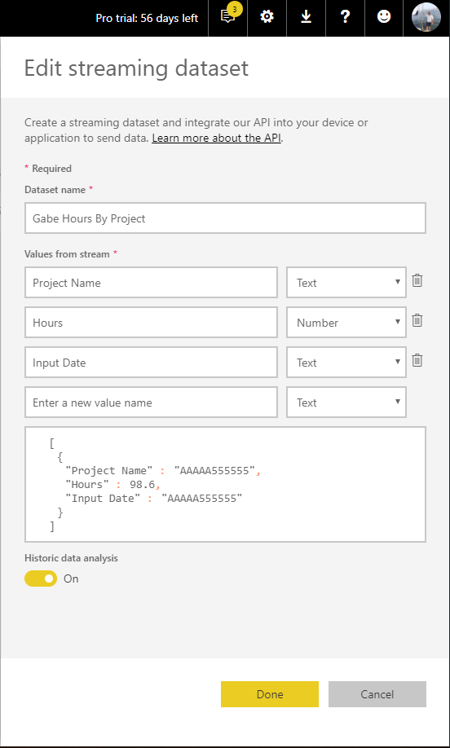This screenshot has width=450, height=748.
Task: Click the Cancel button
Action: click(377, 694)
